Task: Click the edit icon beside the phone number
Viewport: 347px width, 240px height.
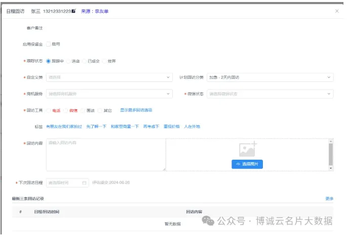Action: pos(73,11)
